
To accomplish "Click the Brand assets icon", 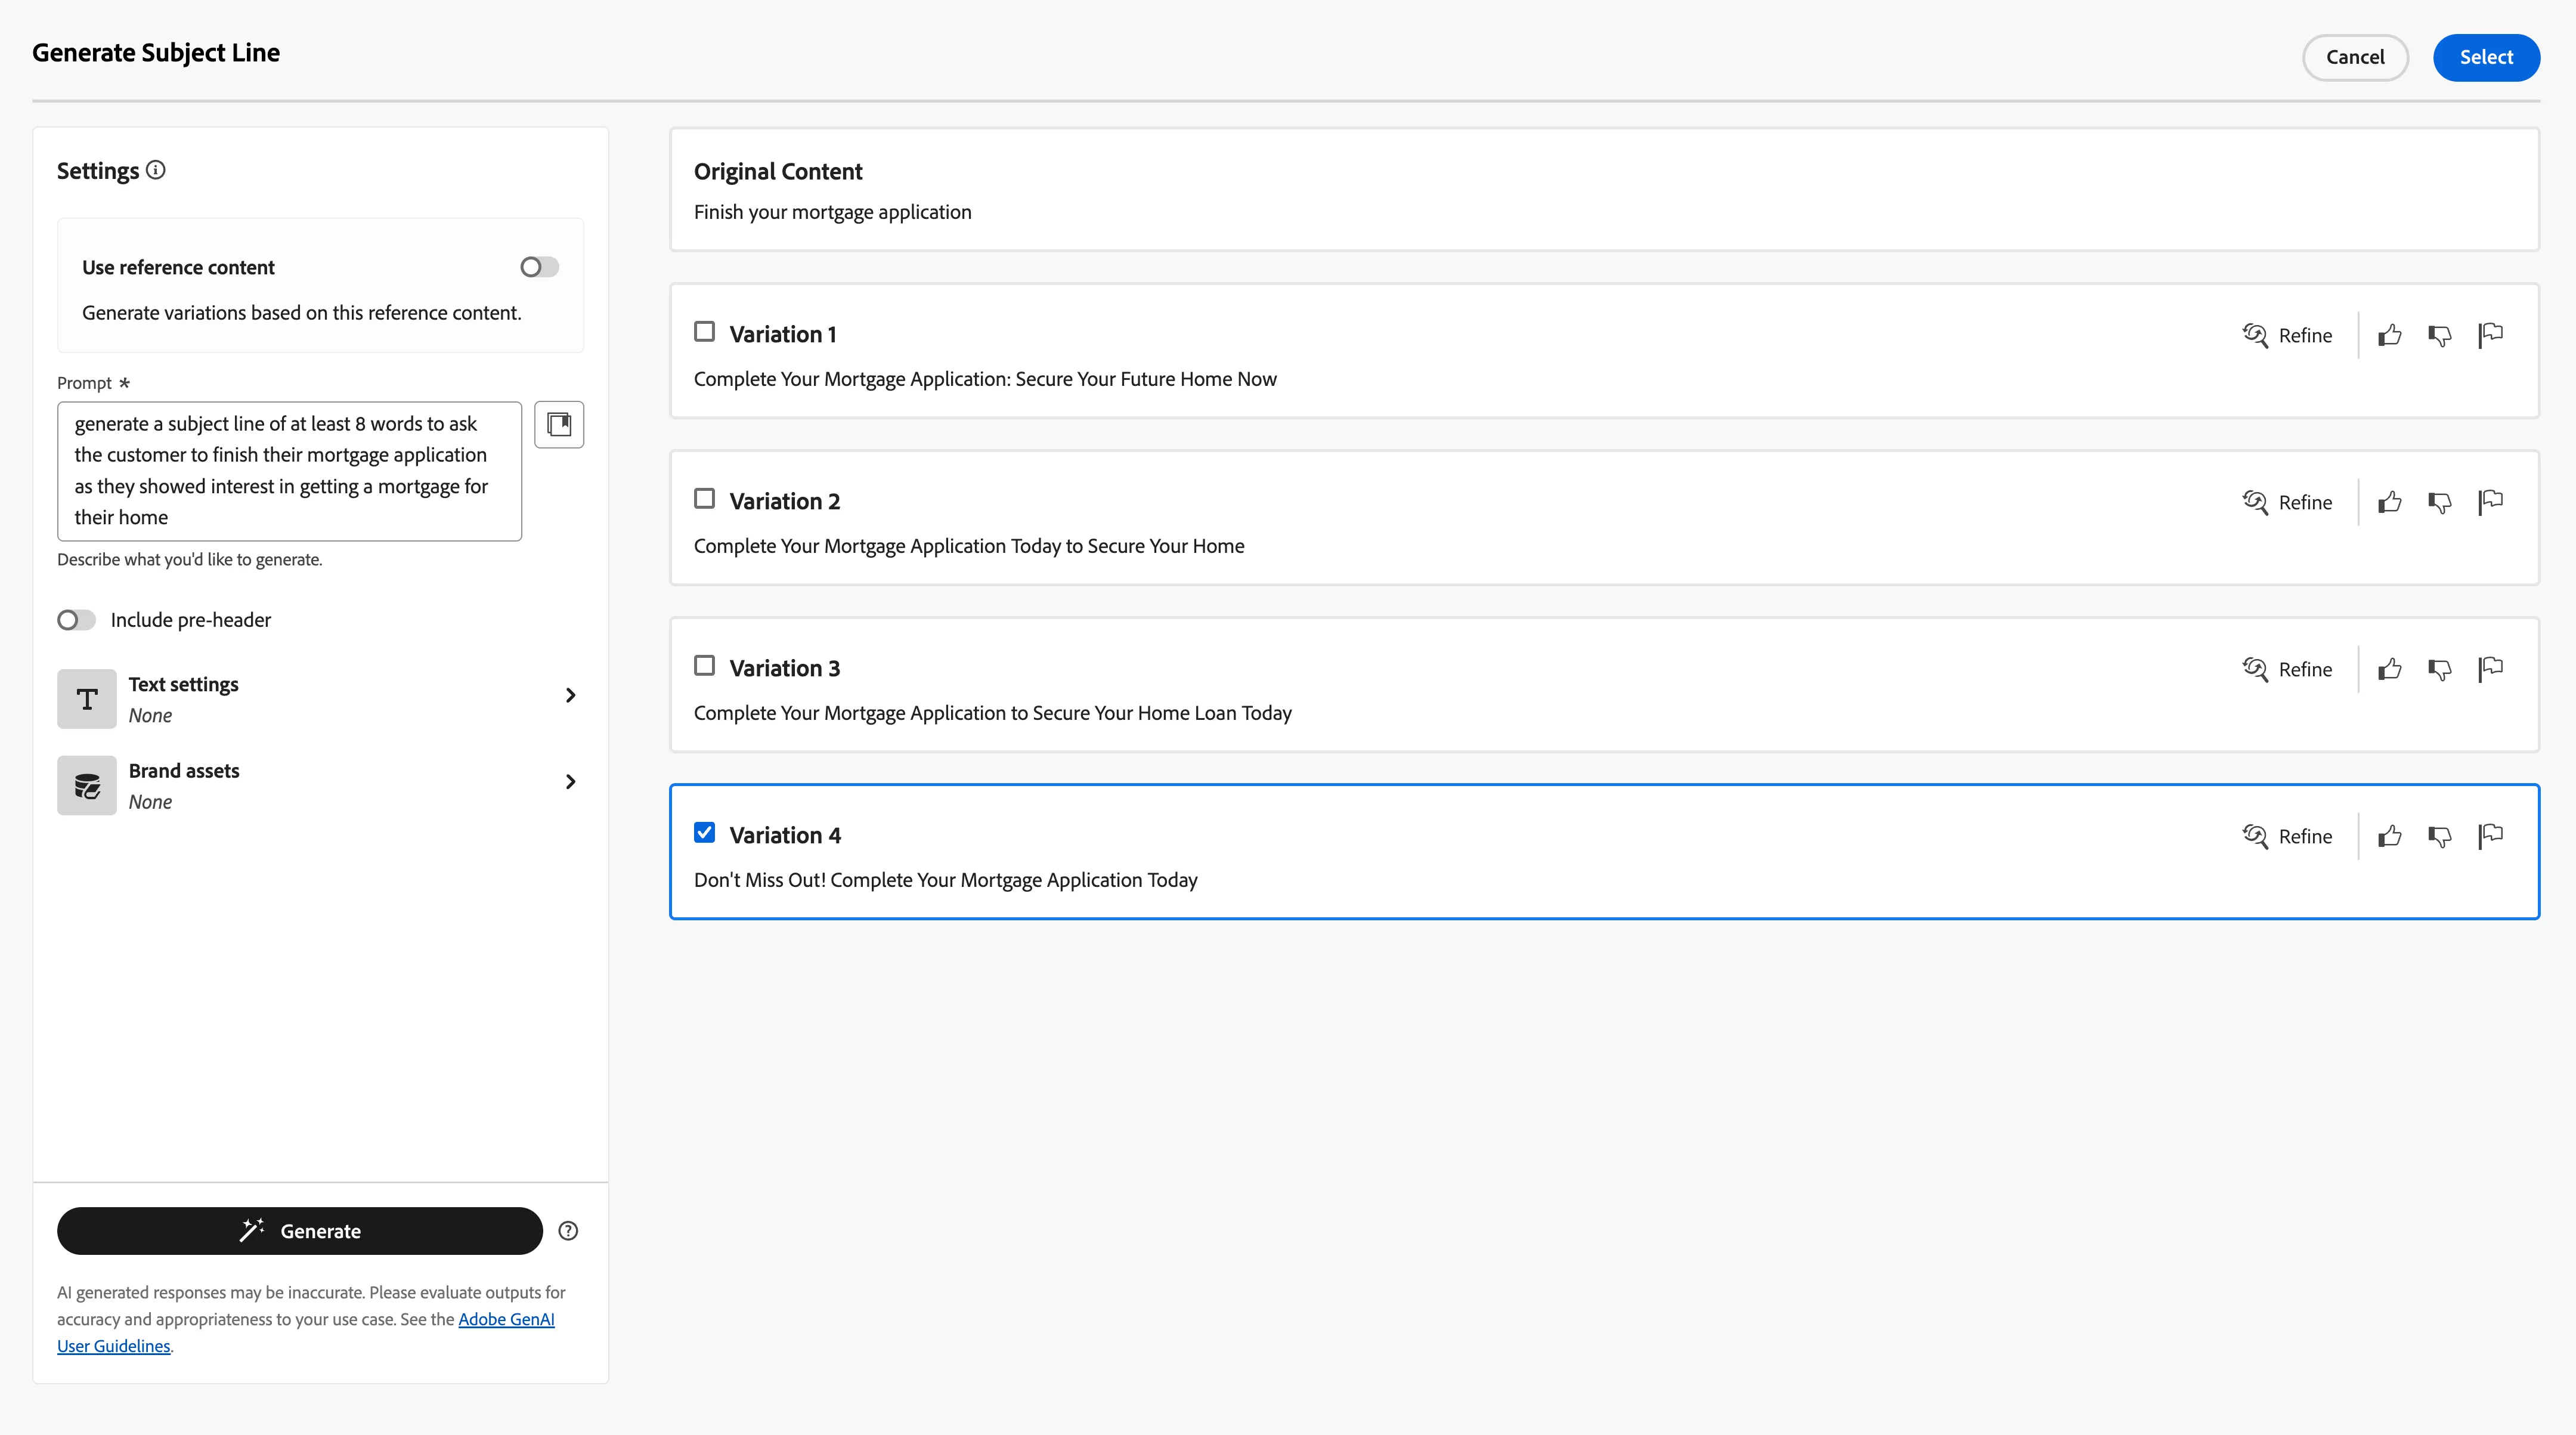I will [x=87, y=786].
